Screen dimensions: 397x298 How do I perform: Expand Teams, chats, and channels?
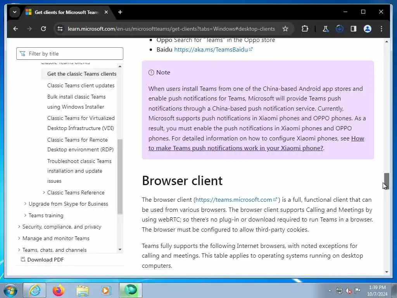tap(19, 250)
